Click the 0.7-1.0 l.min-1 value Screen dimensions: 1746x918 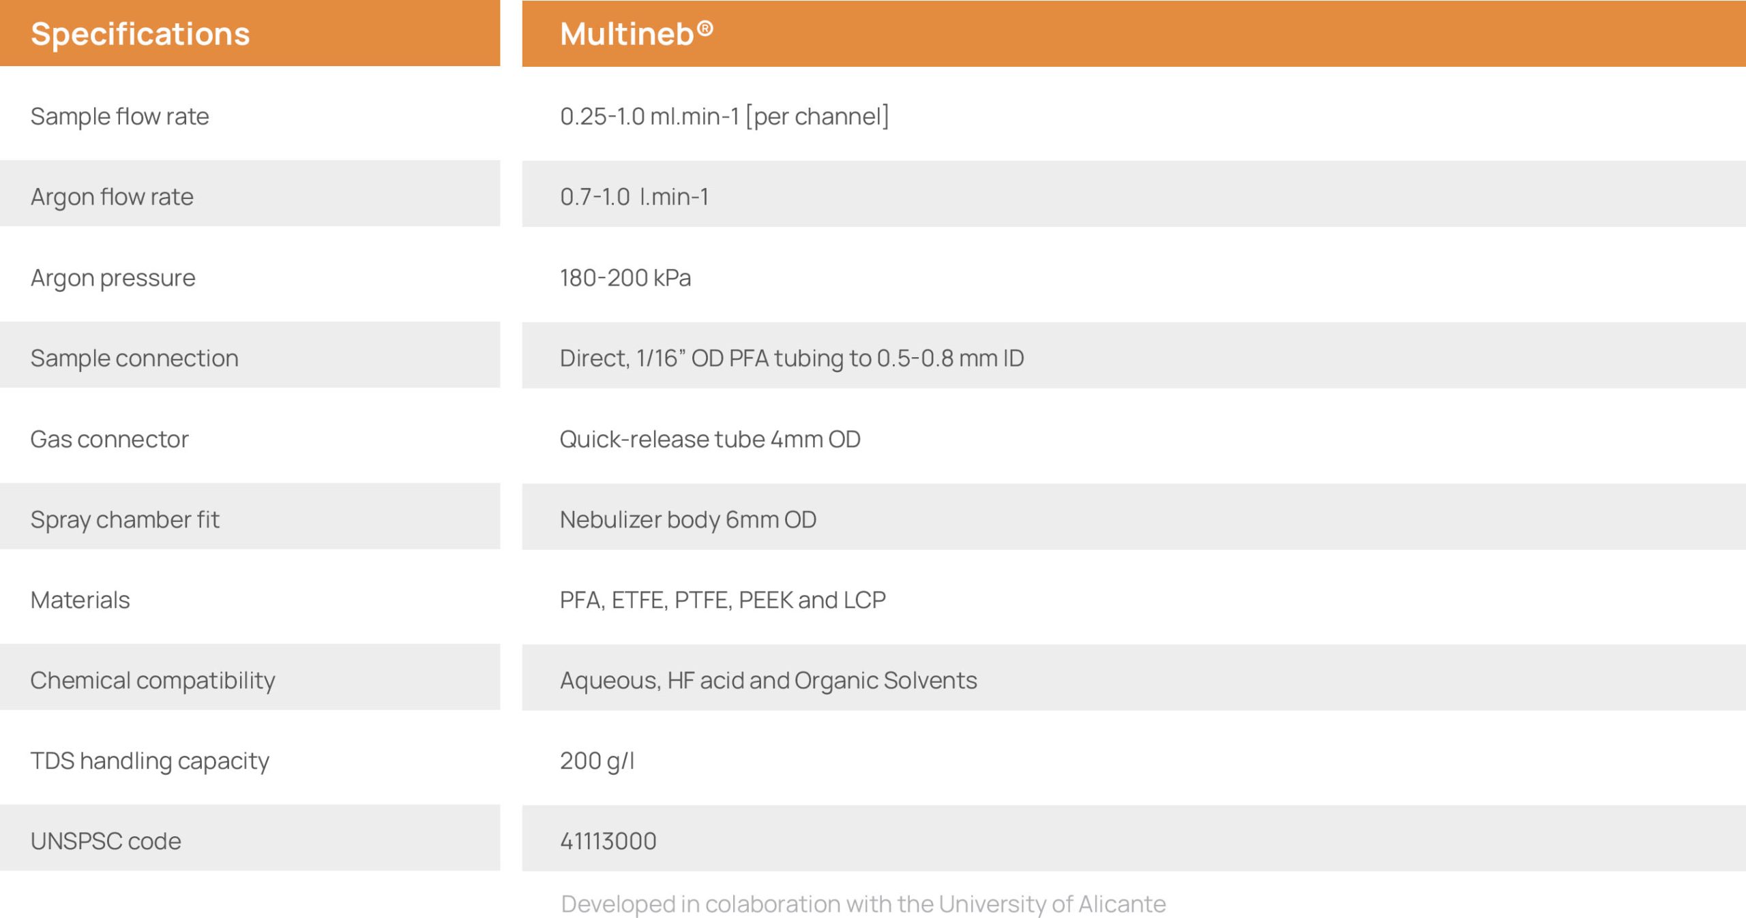(x=634, y=197)
